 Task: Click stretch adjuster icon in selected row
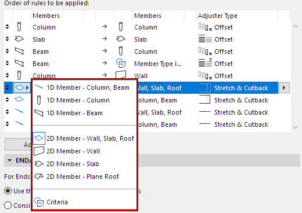point(205,87)
